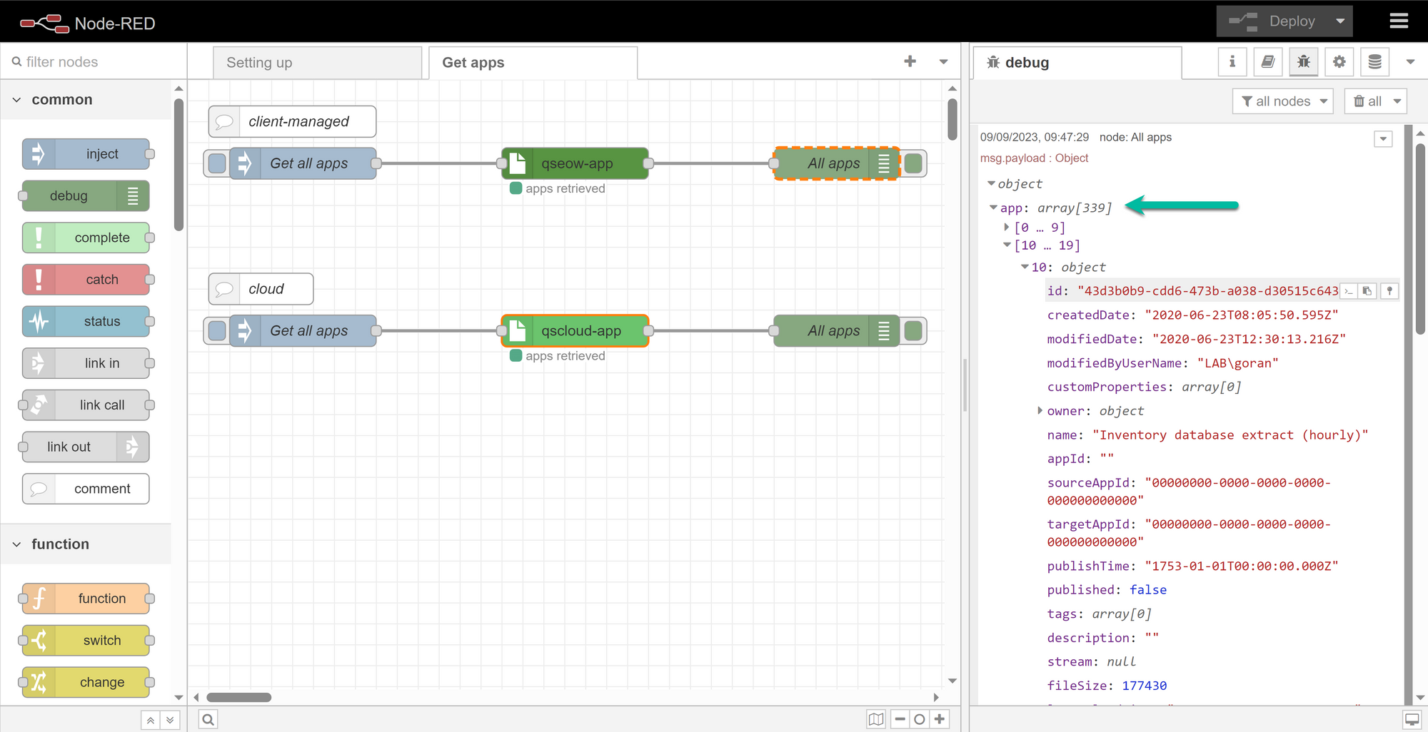The image size is (1428, 732).
Task: Open the debug message options dropdown
Action: coord(1383,139)
